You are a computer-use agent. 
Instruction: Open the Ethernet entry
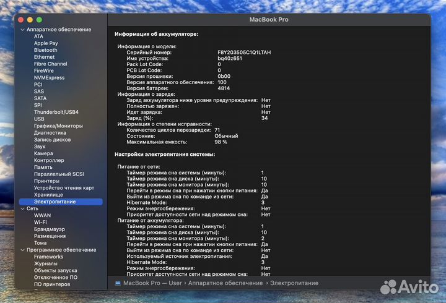[x=44, y=57]
